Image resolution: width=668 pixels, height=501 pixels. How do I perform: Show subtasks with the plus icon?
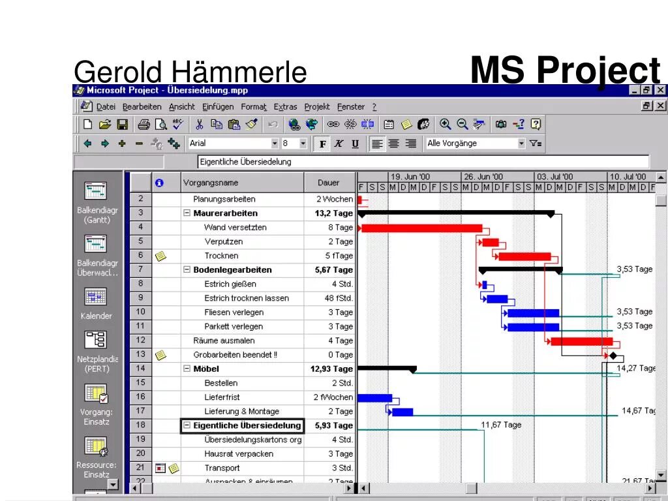122,144
